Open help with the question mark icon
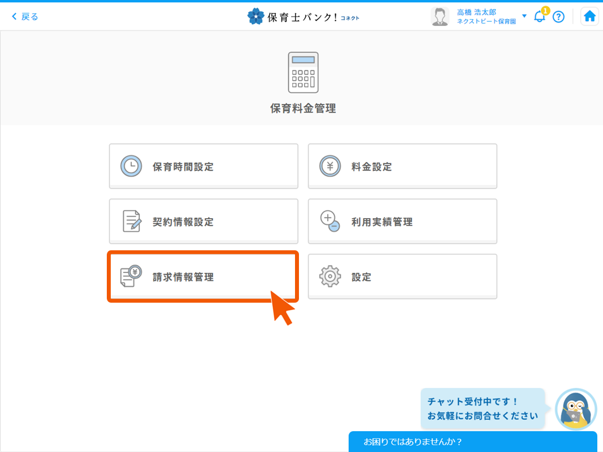Screen dimensions: 603x452 [559, 16]
